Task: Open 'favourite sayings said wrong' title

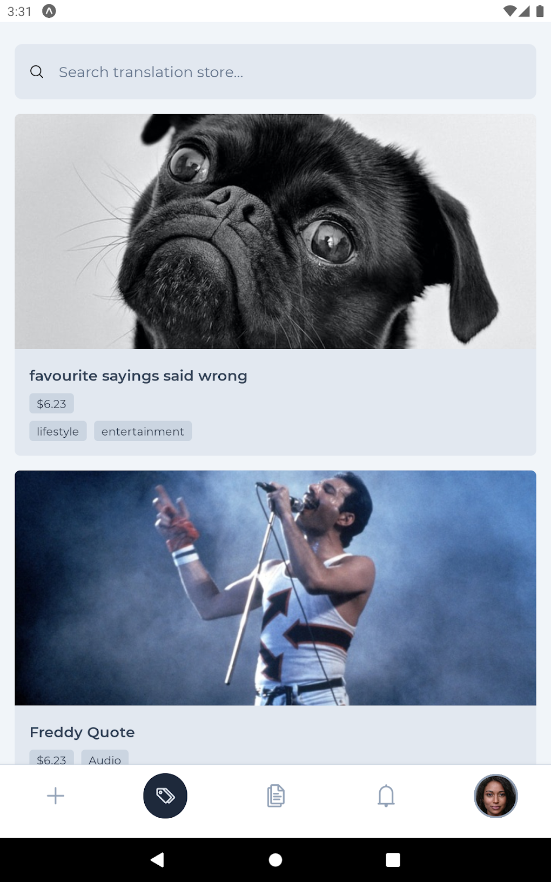Action: [138, 376]
